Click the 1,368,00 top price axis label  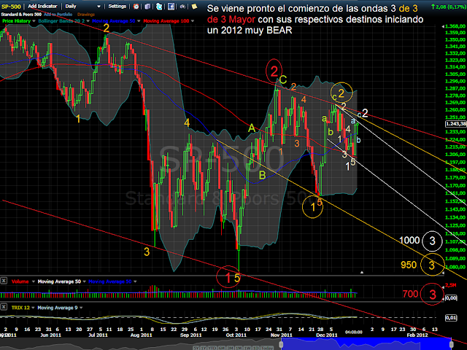[455, 26]
